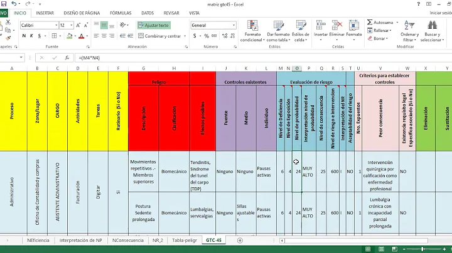Add a new sheet with plus button
The width and height of the screenshot is (452, 253).
coord(240,240)
